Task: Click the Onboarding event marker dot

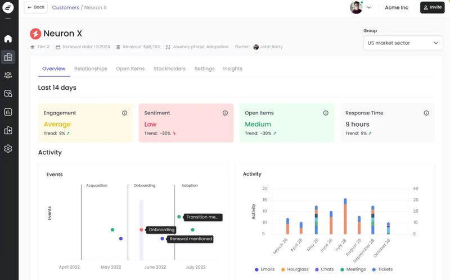Action: [x=141, y=229]
